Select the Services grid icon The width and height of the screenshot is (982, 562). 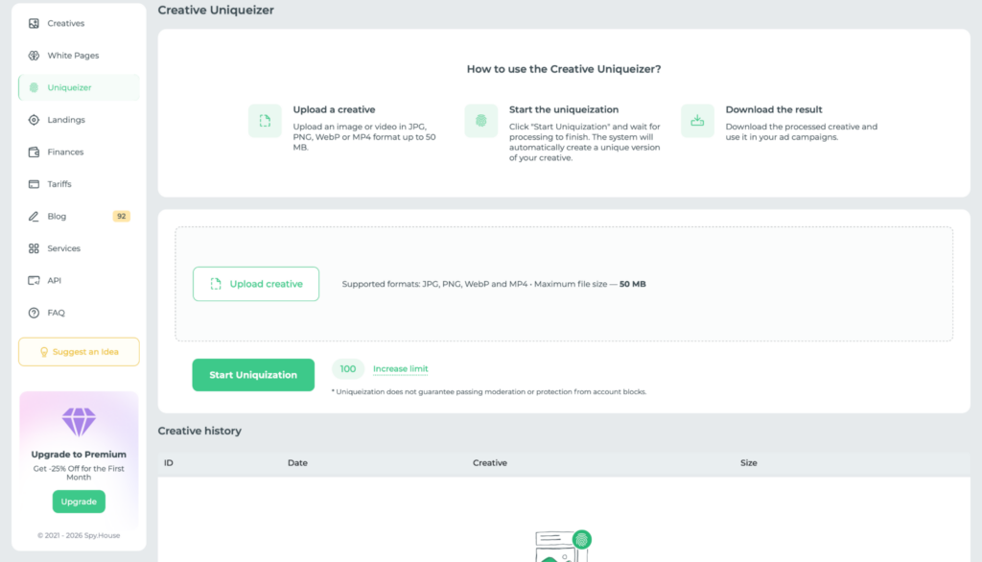[x=34, y=248]
